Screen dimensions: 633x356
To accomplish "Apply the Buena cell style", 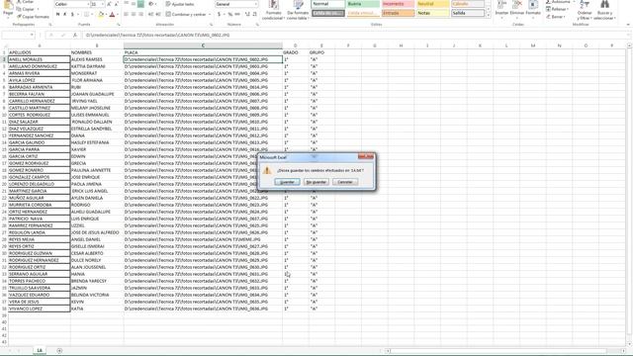I will pos(363,4).
